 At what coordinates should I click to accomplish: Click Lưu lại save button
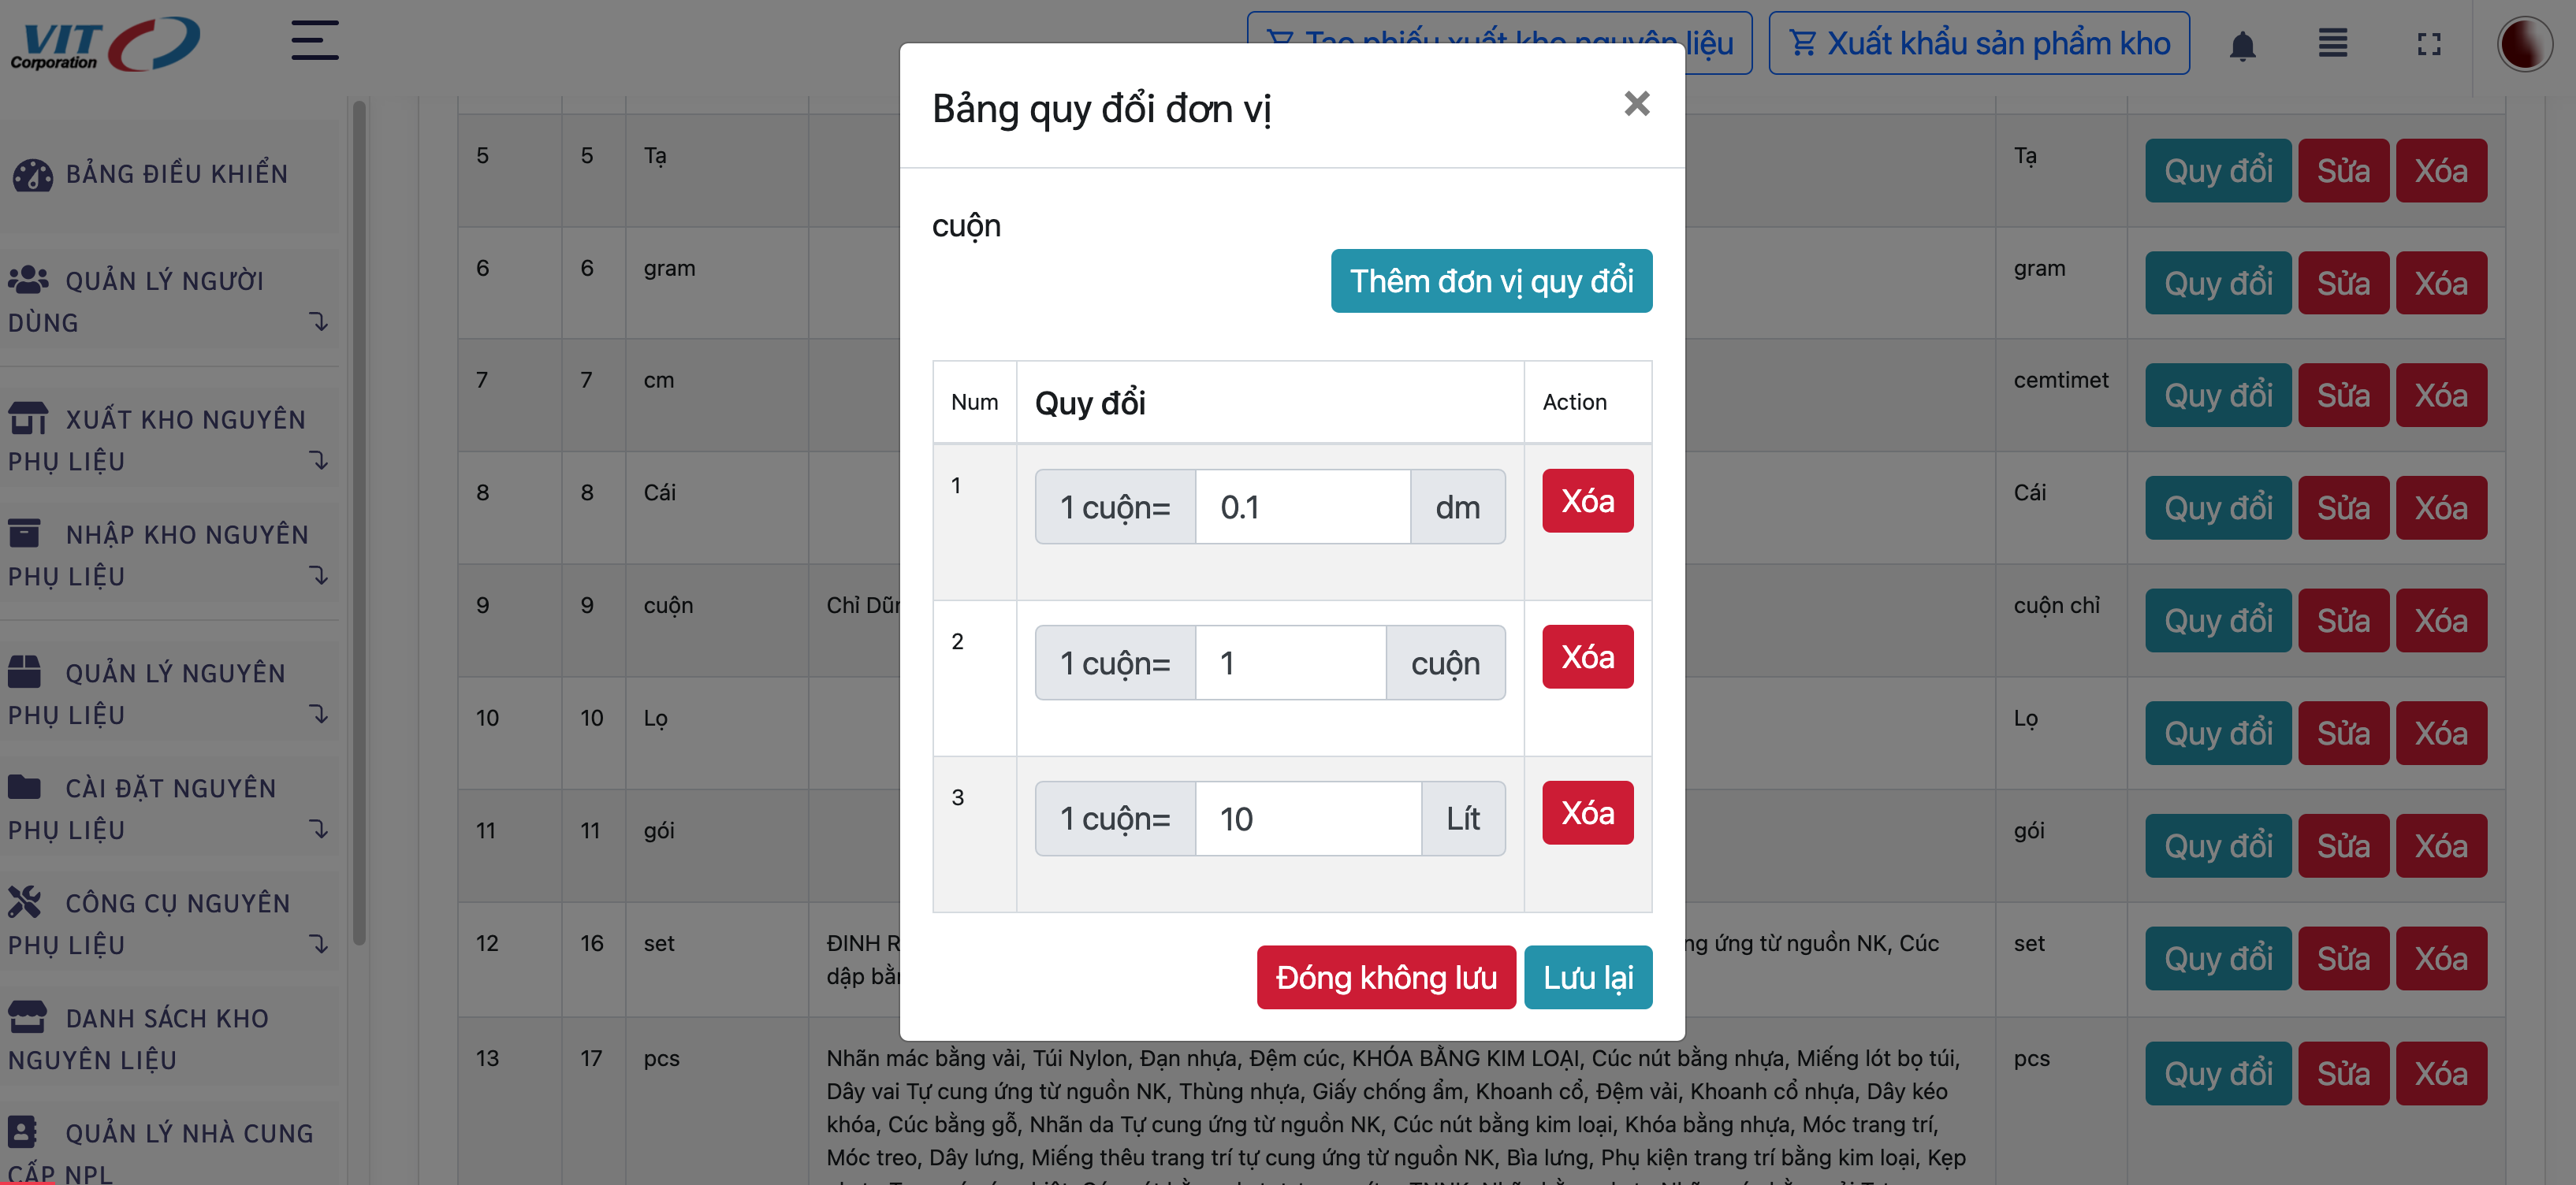[x=1587, y=977]
